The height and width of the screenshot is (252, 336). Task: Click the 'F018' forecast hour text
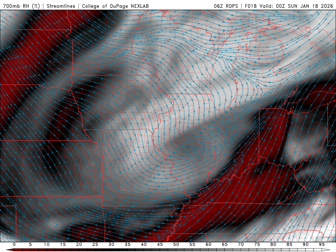click(251, 6)
